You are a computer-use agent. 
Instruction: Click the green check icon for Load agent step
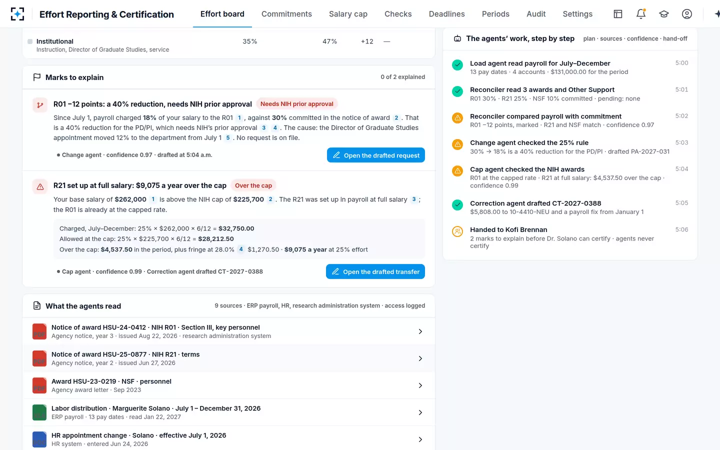457,64
